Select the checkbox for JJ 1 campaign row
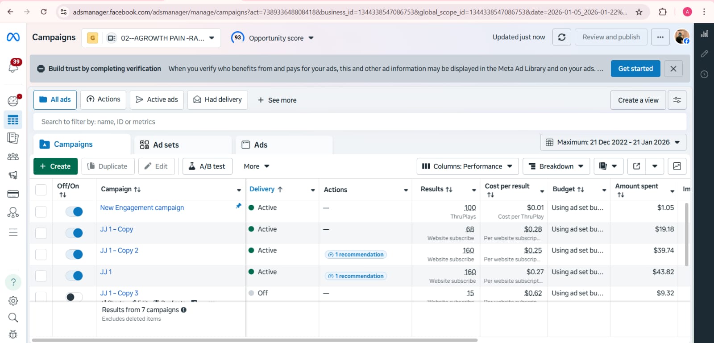The width and height of the screenshot is (714, 343). pos(41,276)
